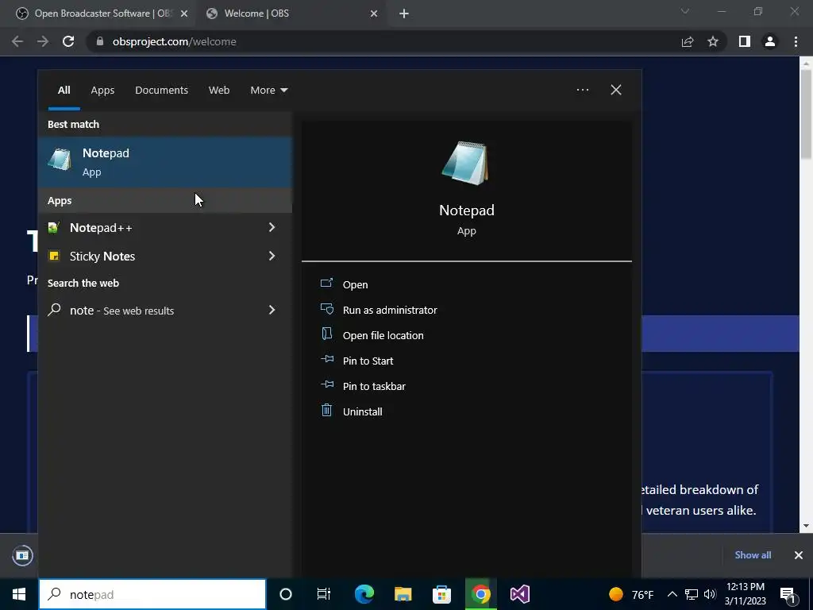Click the Sticky Notes app icon
Image resolution: width=813 pixels, height=610 pixels.
53,256
